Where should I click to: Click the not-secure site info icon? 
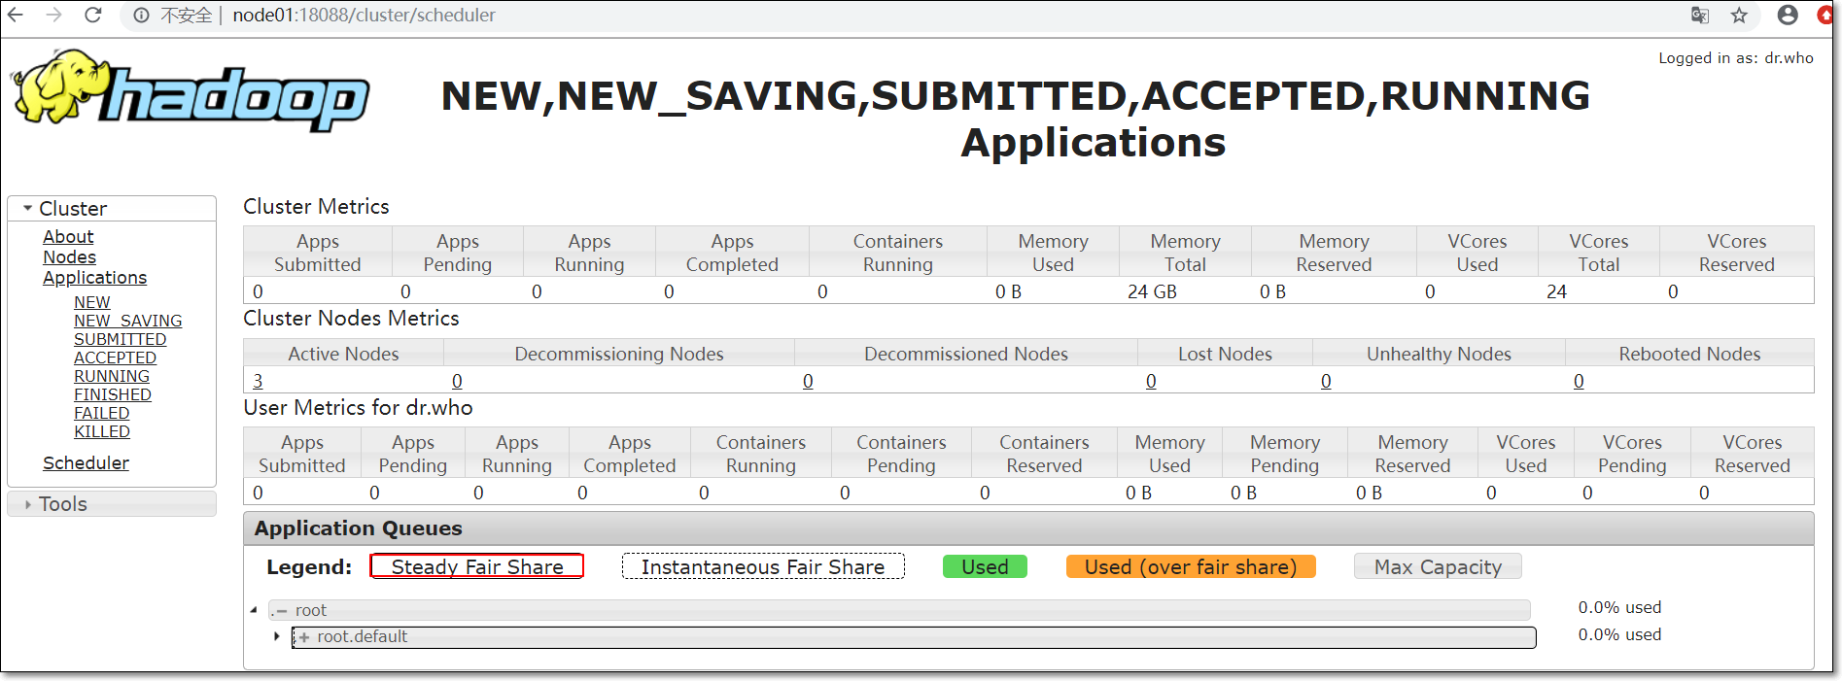click(142, 16)
